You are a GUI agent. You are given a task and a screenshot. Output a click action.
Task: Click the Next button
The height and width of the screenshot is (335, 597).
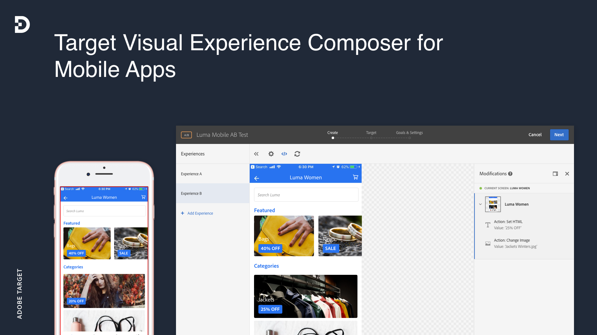559,135
